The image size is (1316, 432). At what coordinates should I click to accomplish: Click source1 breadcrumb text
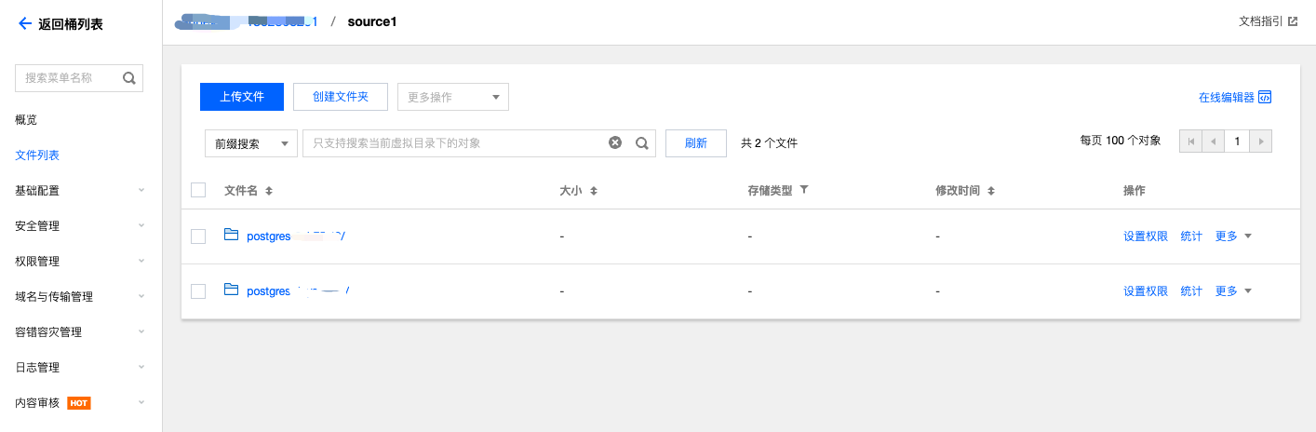[x=372, y=21]
